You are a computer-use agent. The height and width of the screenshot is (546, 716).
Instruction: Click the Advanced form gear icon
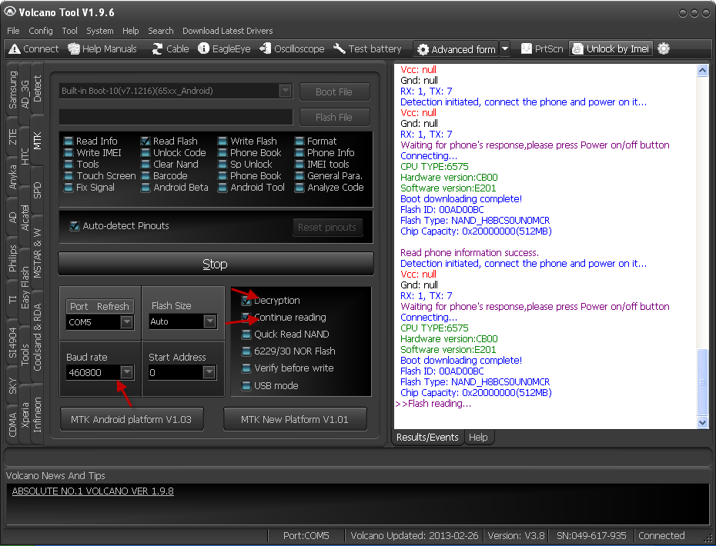pos(423,49)
